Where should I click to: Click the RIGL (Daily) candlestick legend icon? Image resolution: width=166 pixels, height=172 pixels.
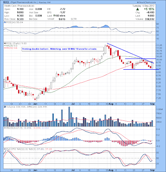coord(4,43)
